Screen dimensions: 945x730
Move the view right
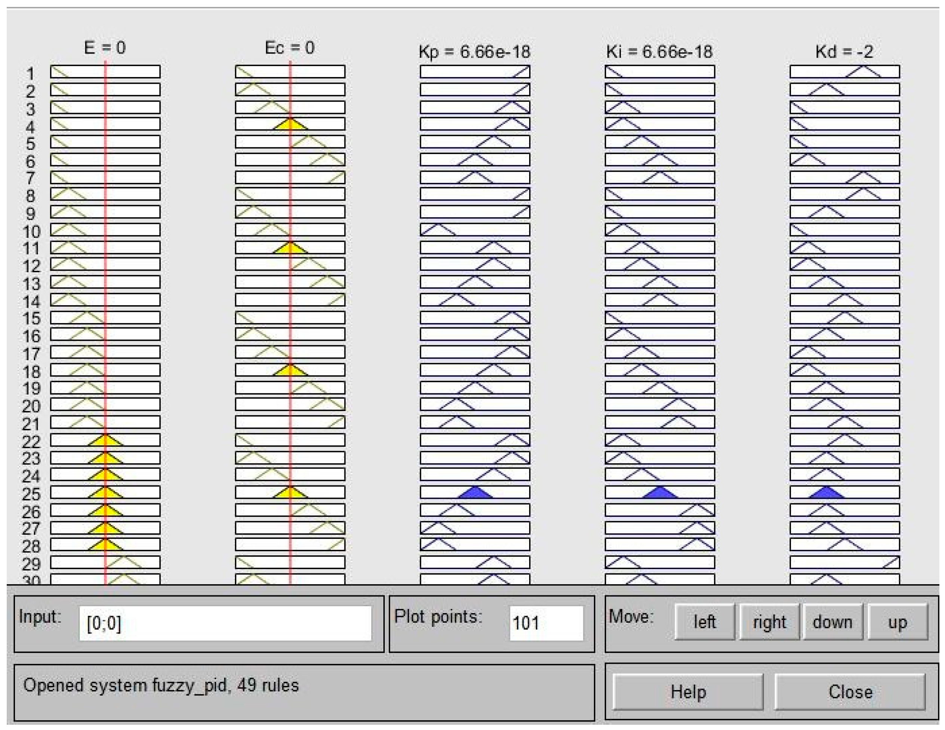tap(769, 622)
